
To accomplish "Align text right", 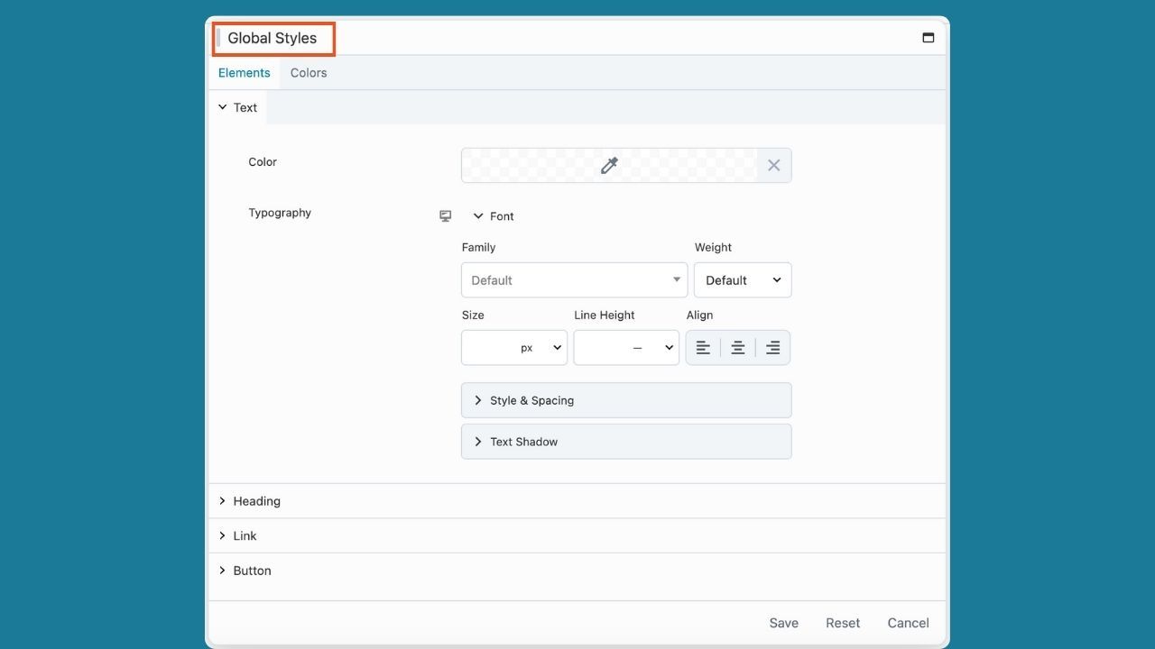I will 772,348.
